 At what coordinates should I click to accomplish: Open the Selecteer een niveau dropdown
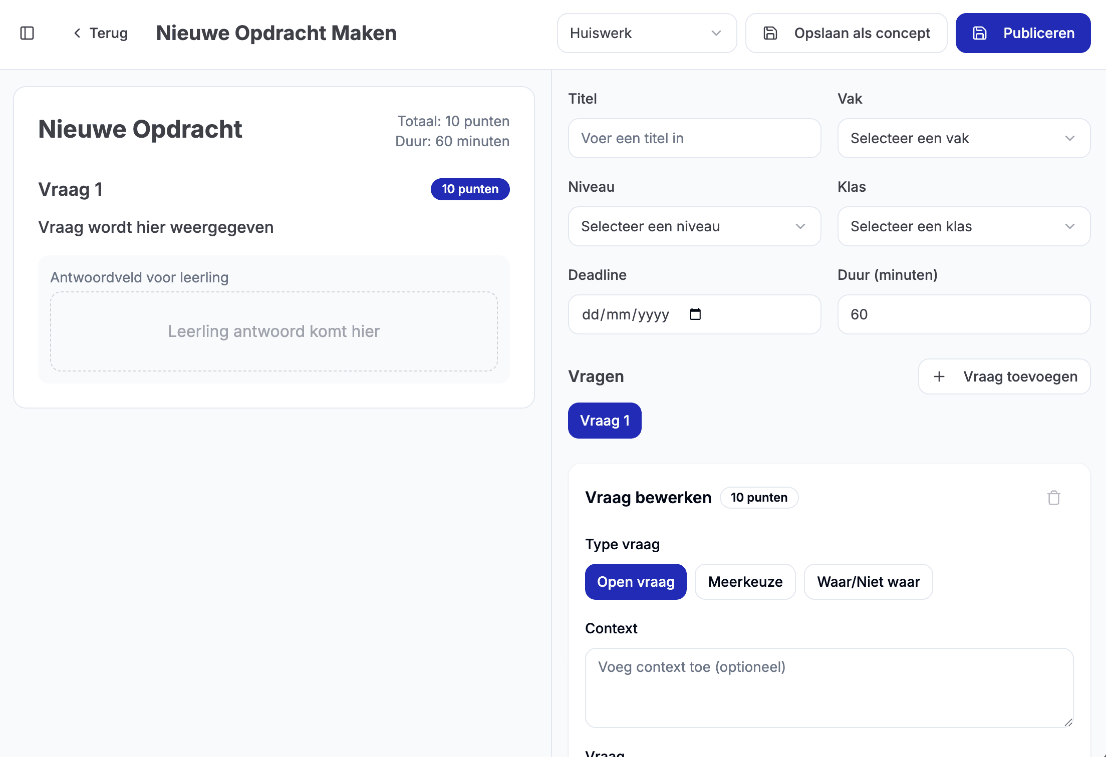click(x=694, y=226)
